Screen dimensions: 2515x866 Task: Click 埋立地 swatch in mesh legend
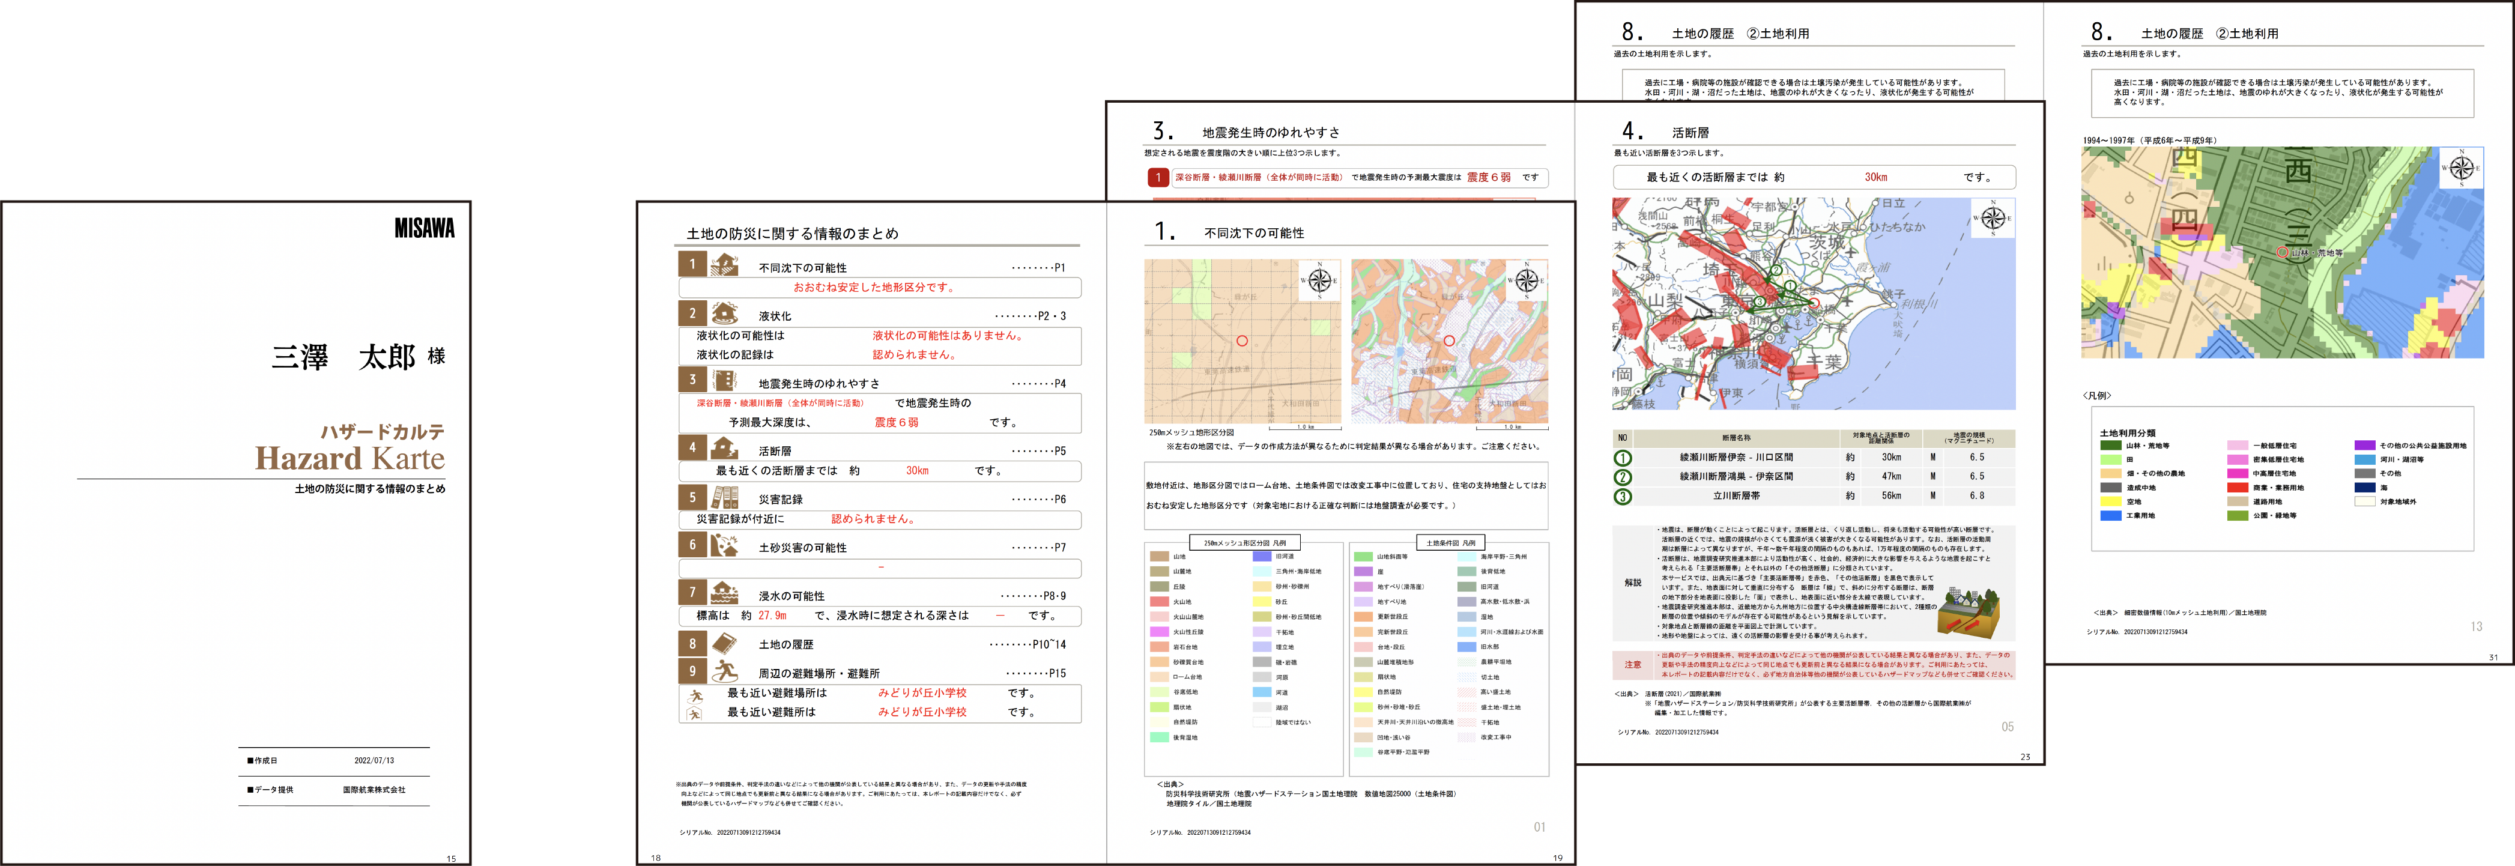point(1262,646)
